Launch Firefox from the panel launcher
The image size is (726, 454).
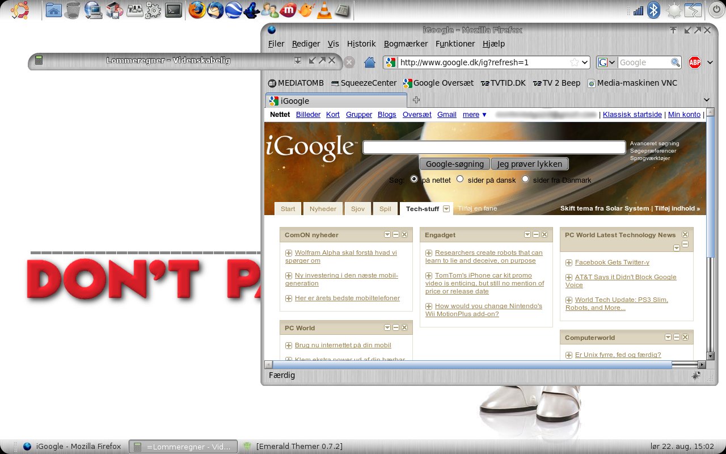tap(197, 10)
